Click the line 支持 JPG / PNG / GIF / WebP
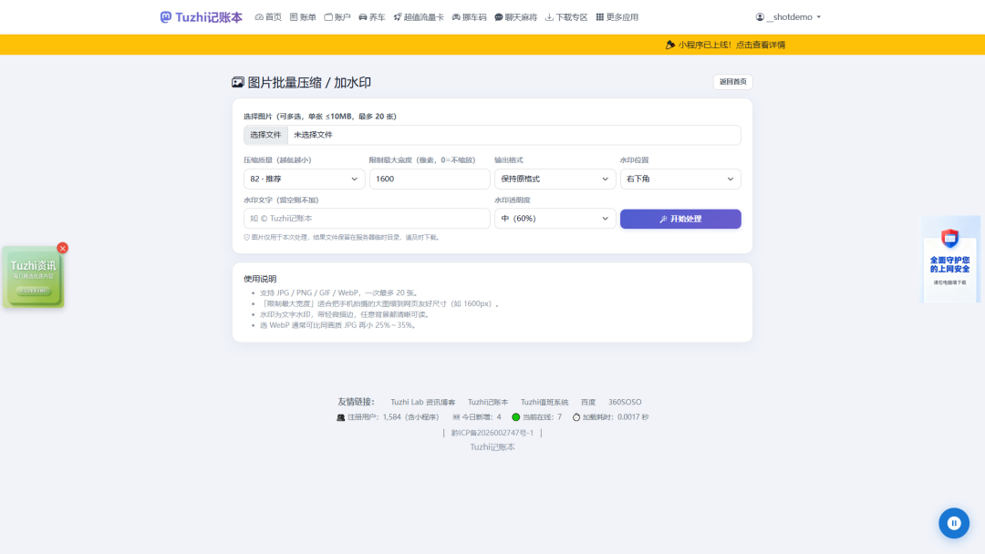 340,293
